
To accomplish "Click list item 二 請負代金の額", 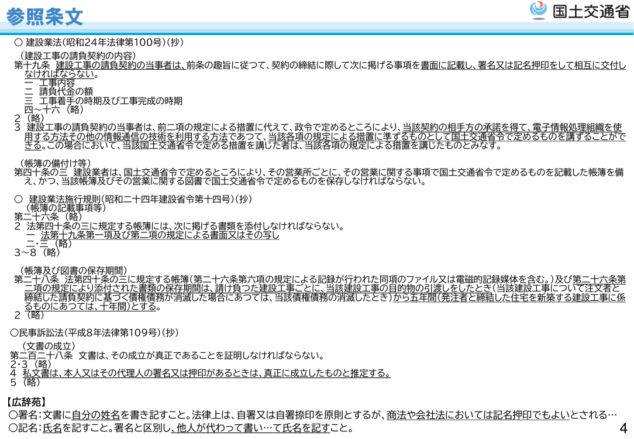I will 58,92.
